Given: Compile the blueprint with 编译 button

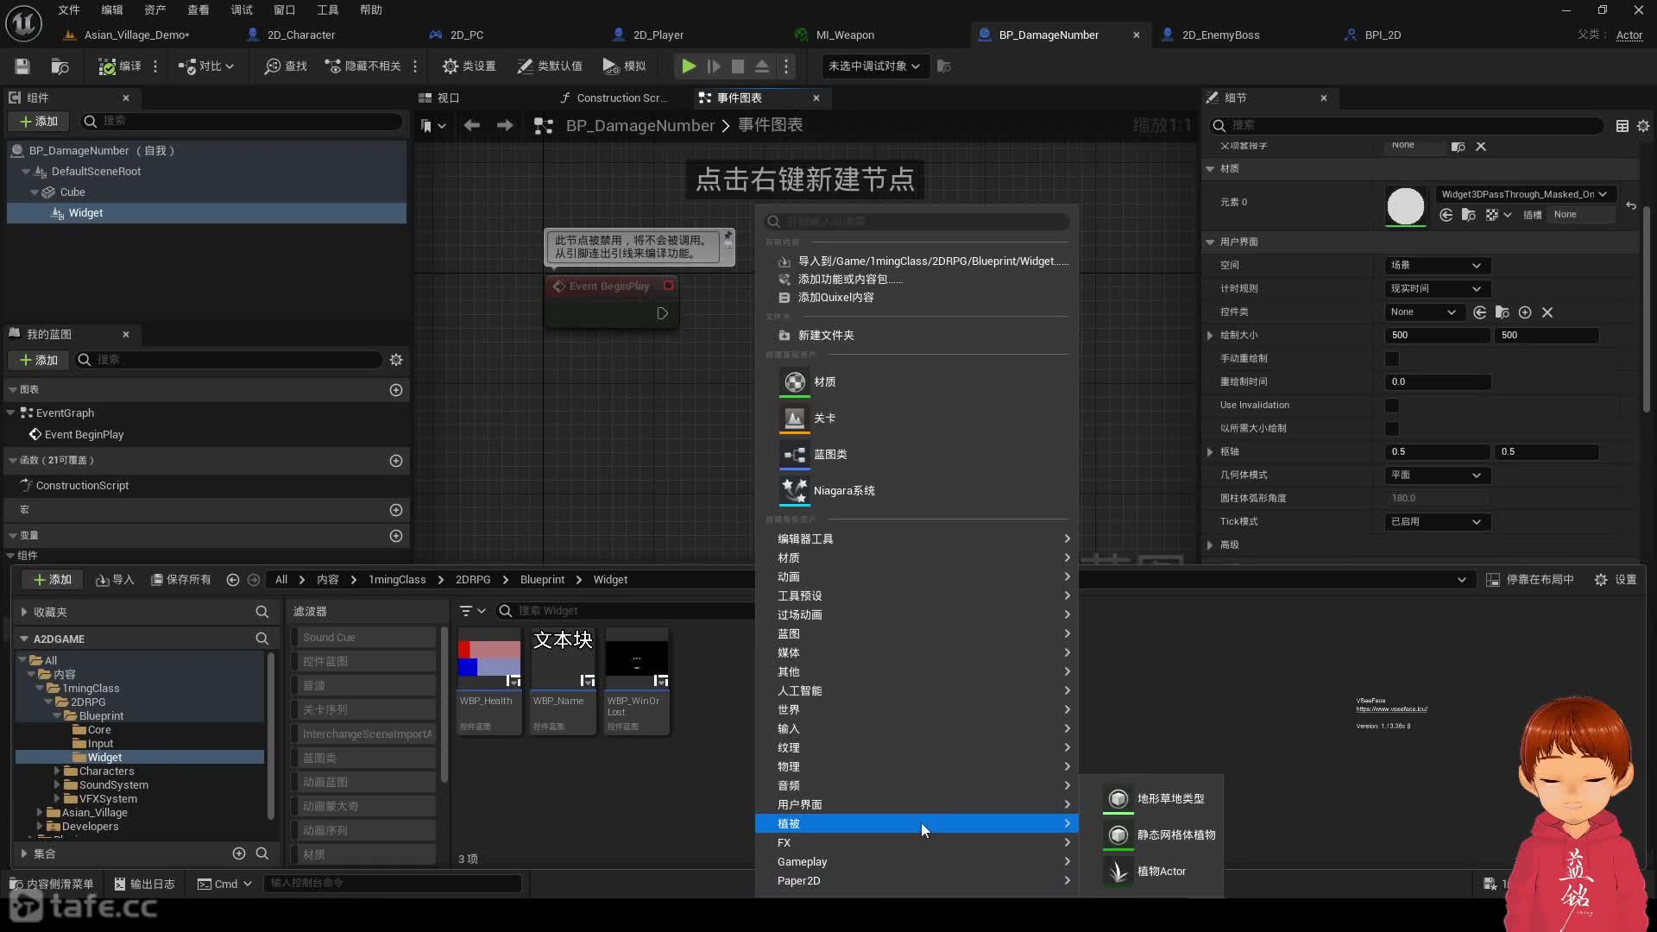Looking at the screenshot, I should [x=120, y=66].
